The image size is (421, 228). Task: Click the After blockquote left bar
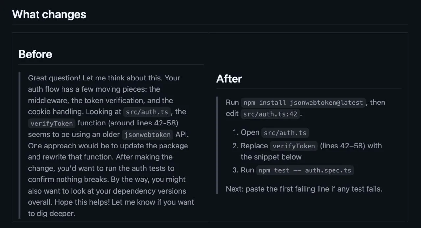pyautogui.click(x=217, y=146)
